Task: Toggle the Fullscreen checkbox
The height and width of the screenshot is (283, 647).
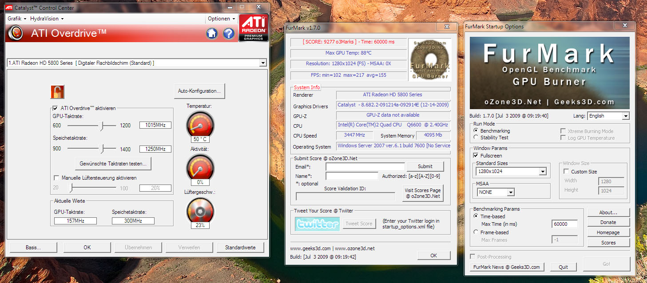Action: coord(476,156)
